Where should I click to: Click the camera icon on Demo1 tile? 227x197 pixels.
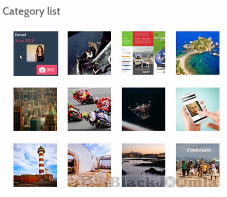point(42,70)
